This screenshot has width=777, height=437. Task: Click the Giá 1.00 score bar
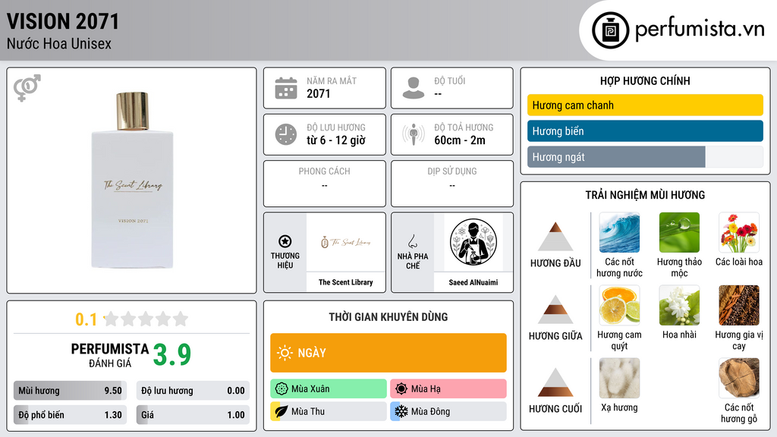click(x=193, y=415)
